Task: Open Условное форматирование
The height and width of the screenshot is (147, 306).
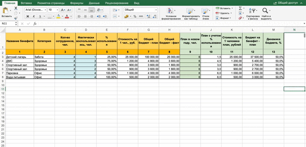Action: pyautogui.click(x=171, y=13)
